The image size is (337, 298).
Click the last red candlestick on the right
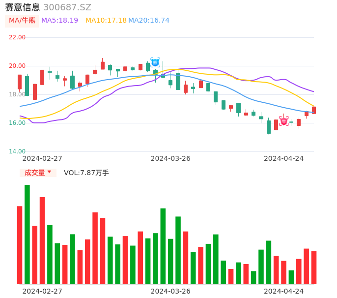coord(314,110)
